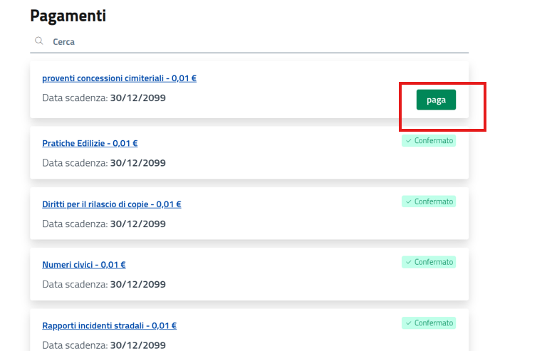Viewport: 542px width, 351px height.
Task: Click Confermato badge on Numeri civici
Action: [429, 262]
